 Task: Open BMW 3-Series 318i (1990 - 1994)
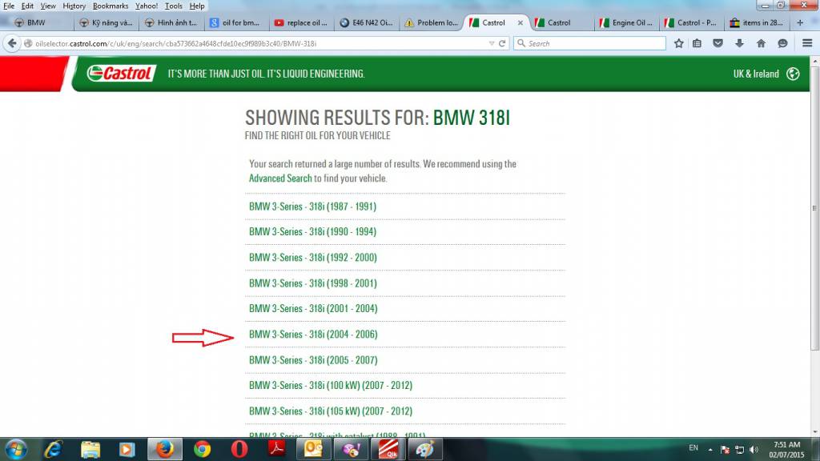(313, 231)
